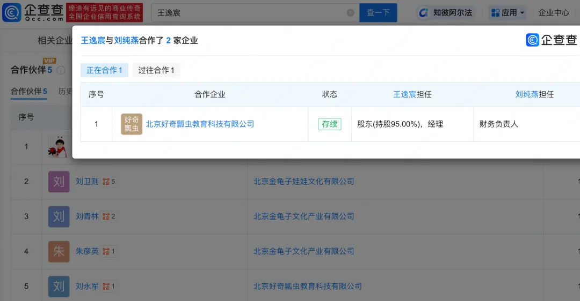Viewport: 580px width, 301px height.
Task: Click 朱彦英's relation graph icon
Action: (x=106, y=251)
